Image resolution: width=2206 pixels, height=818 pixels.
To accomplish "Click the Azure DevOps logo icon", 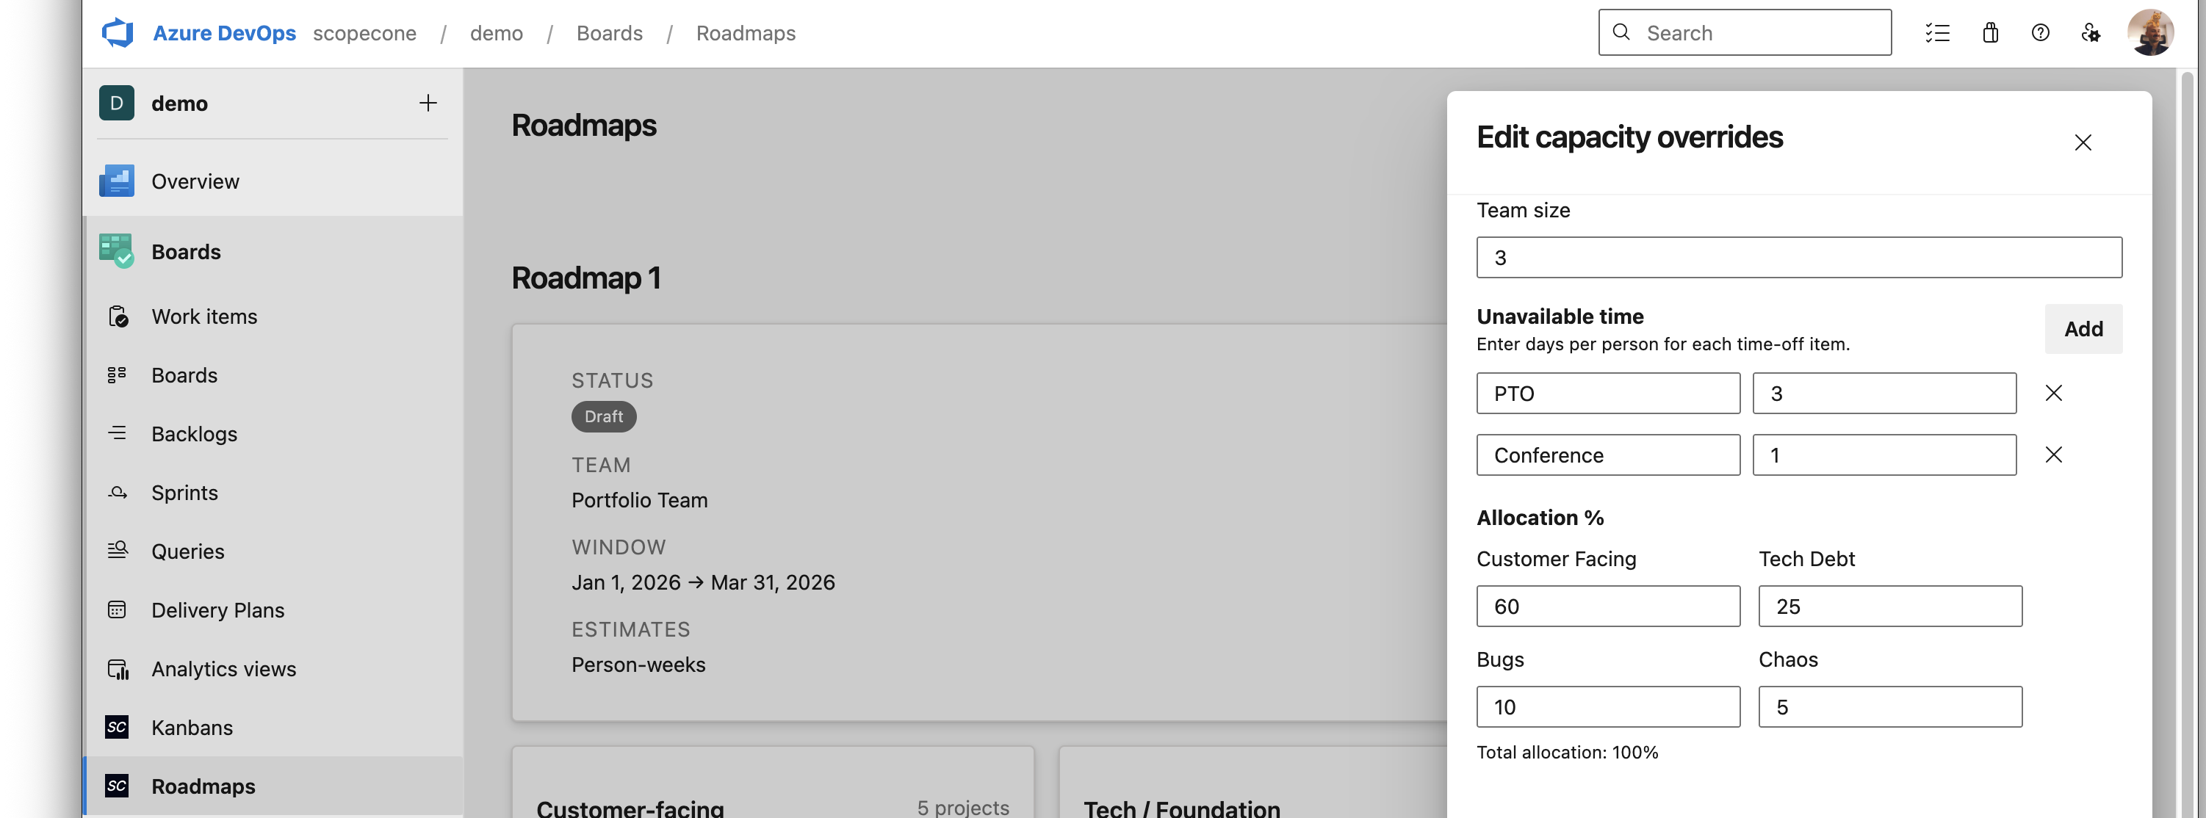I will pyautogui.click(x=118, y=32).
